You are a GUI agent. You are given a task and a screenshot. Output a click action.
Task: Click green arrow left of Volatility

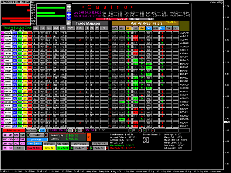coord(28,135)
